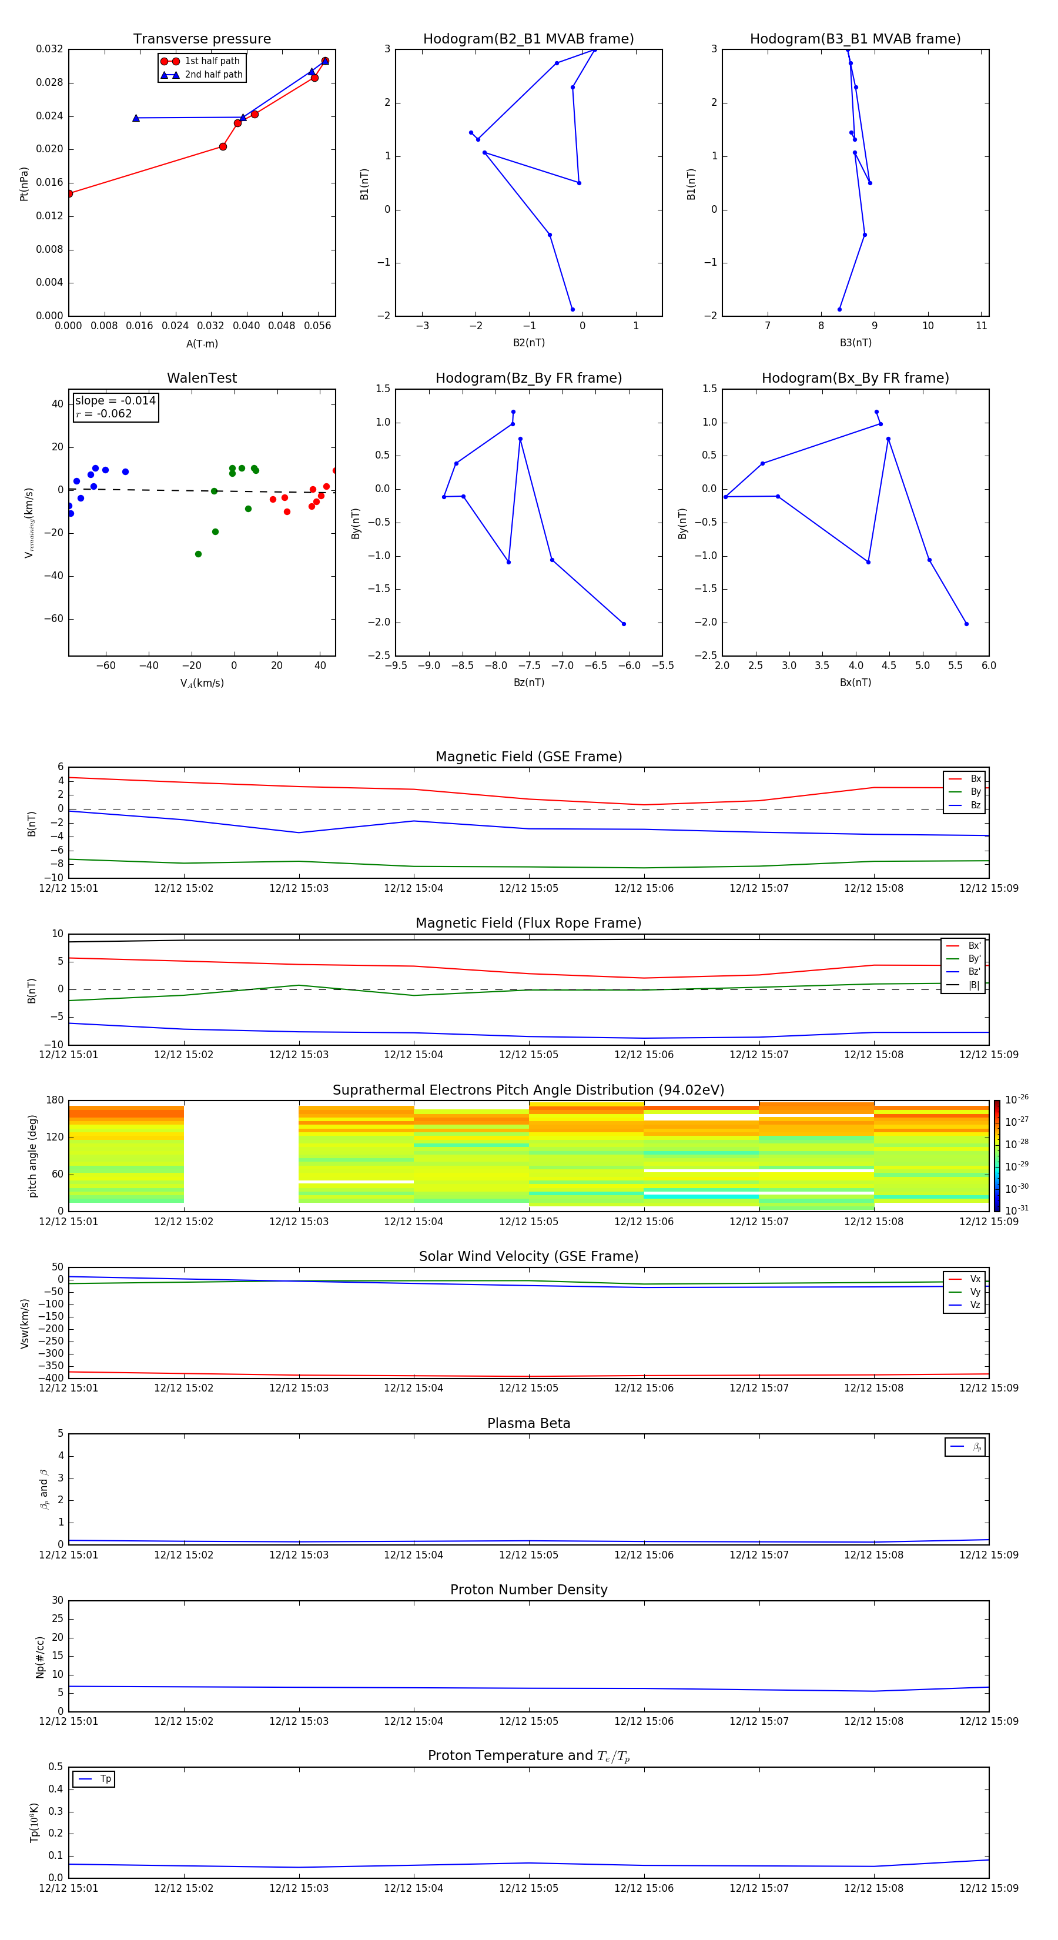The width and height of the screenshot is (1058, 1940).
Task: Click the "Hodogram(B2_B1 MVAB frame)" title
Action: pos(528,39)
